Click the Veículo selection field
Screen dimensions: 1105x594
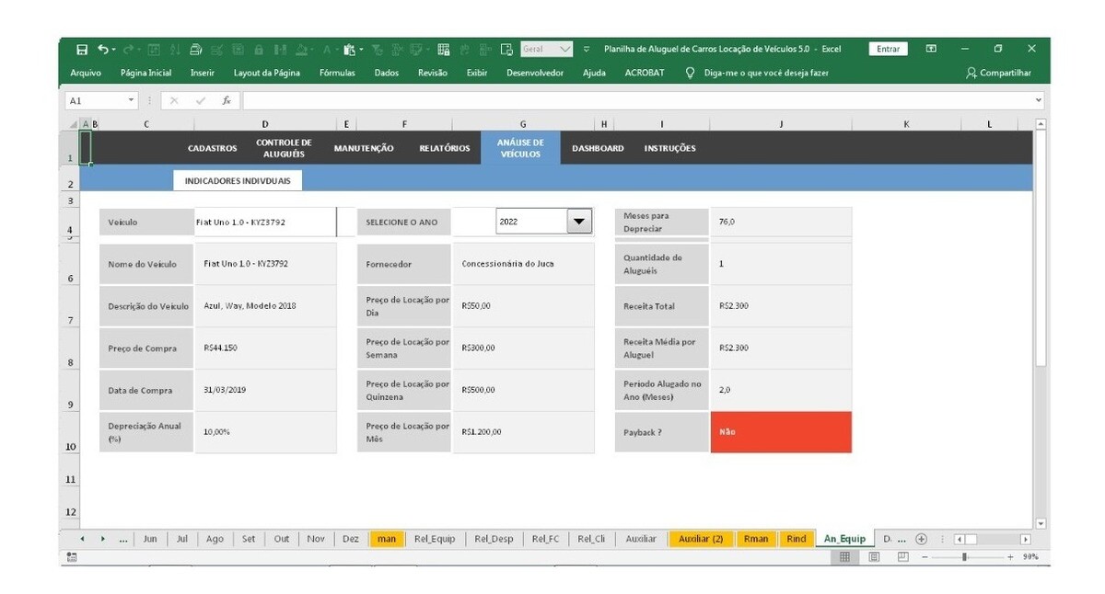[x=264, y=222]
